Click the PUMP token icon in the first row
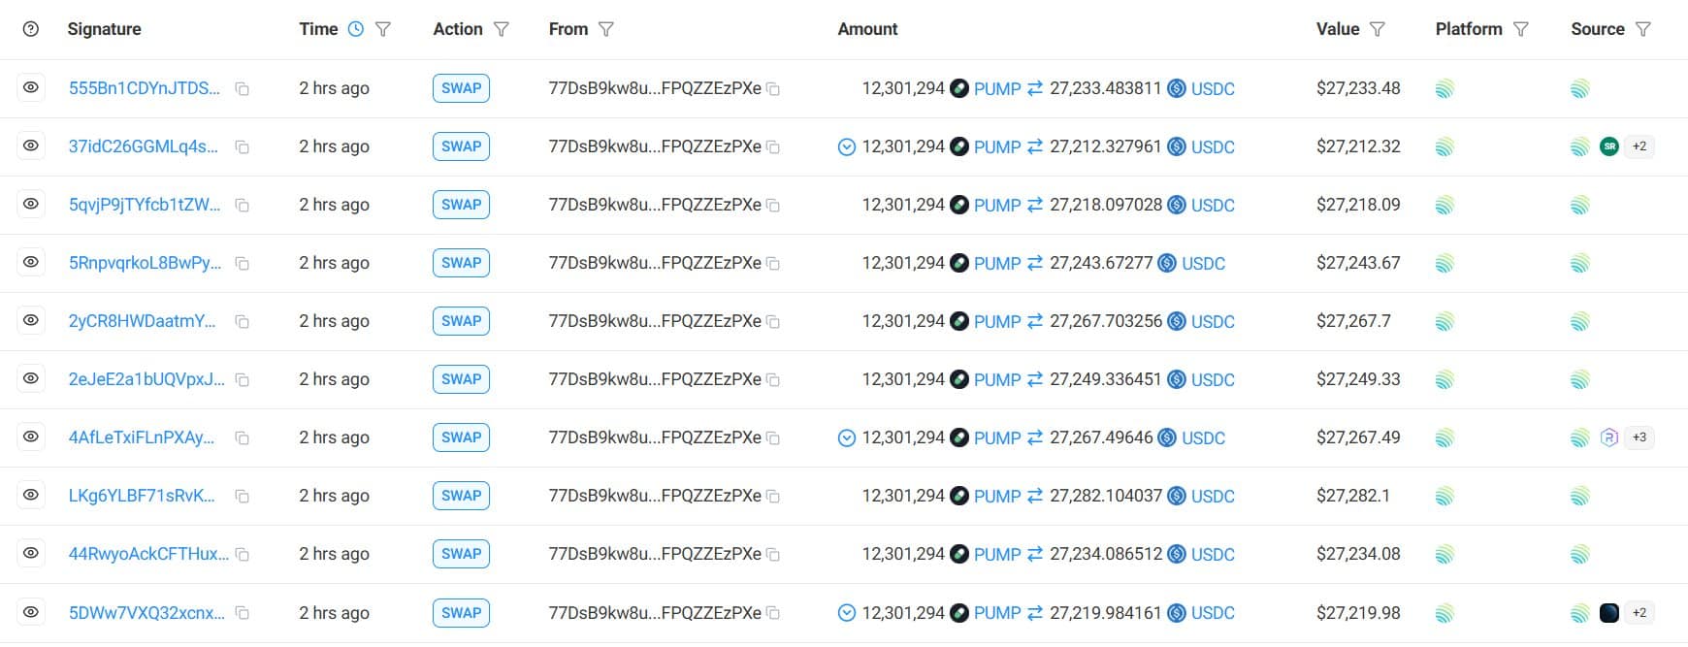The height and width of the screenshot is (647, 1688). point(958,88)
